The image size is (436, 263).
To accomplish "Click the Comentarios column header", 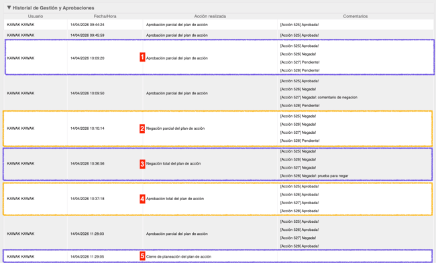I will point(355,16).
